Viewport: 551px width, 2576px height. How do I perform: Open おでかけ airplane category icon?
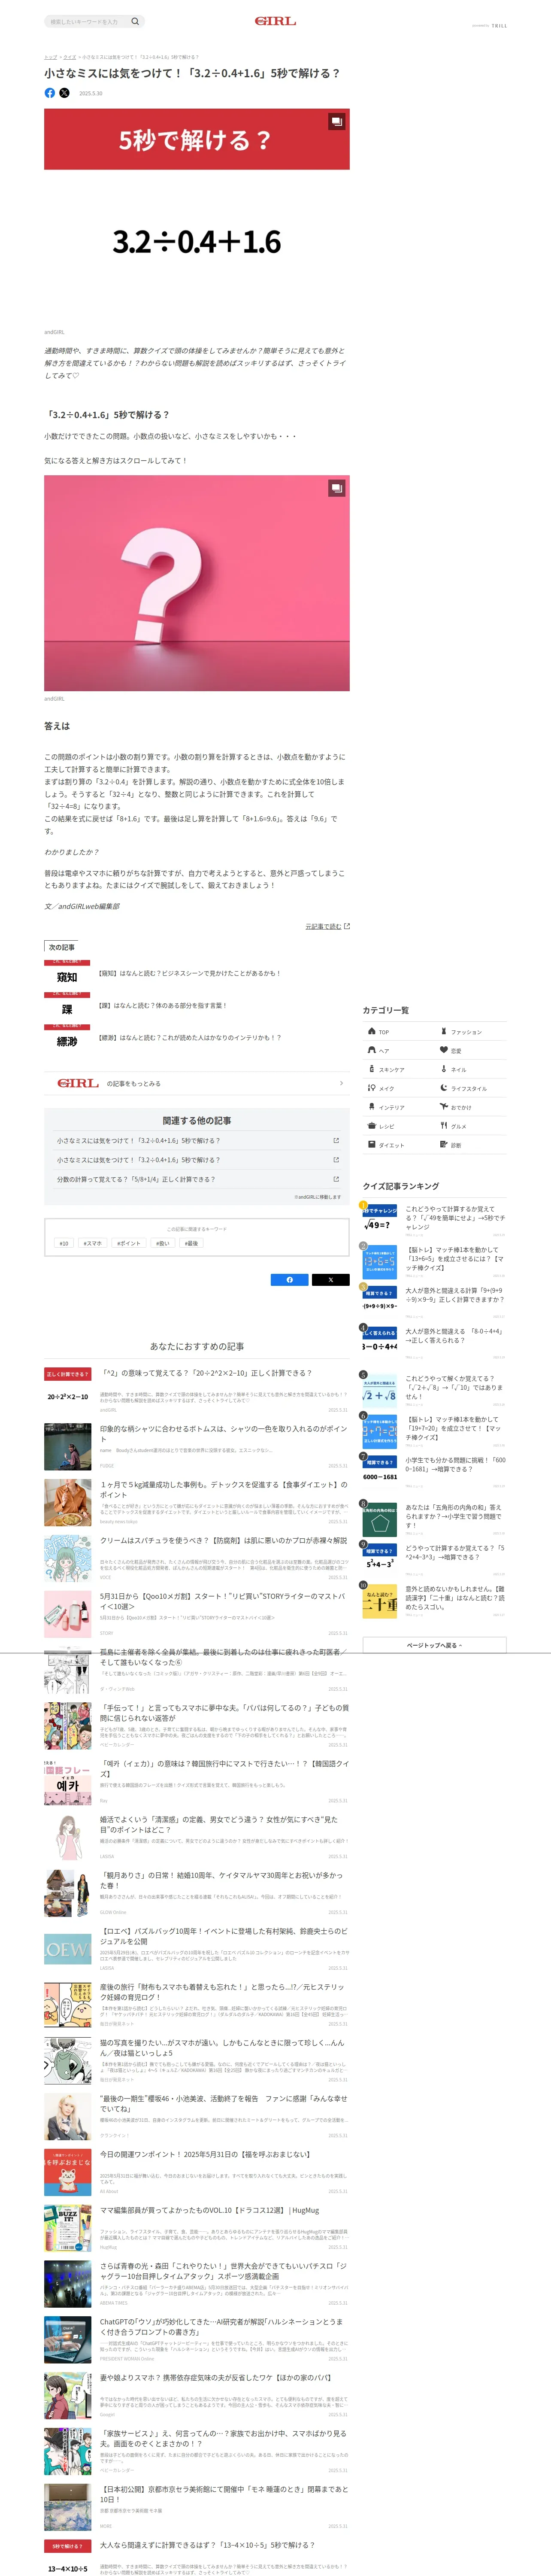(444, 1107)
